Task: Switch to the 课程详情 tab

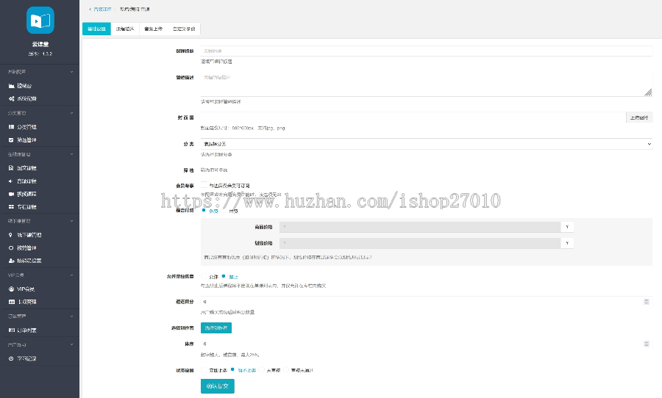Action: (x=125, y=29)
